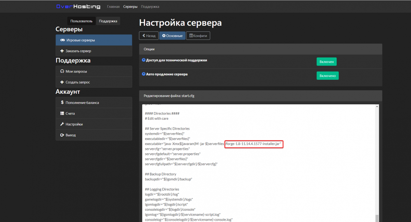
Task: Open the Конфиги tab
Action: click(198, 36)
